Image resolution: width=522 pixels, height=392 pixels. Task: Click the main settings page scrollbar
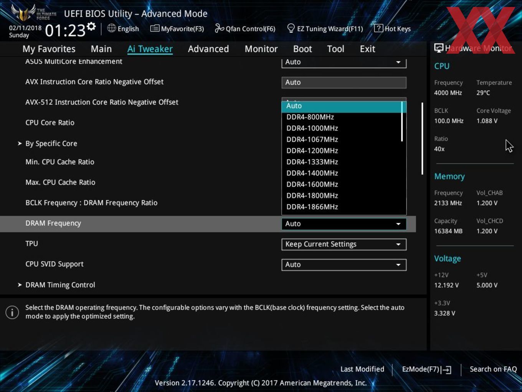422,138
